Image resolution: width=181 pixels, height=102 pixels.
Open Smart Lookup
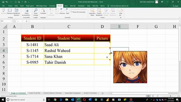(36, 12)
